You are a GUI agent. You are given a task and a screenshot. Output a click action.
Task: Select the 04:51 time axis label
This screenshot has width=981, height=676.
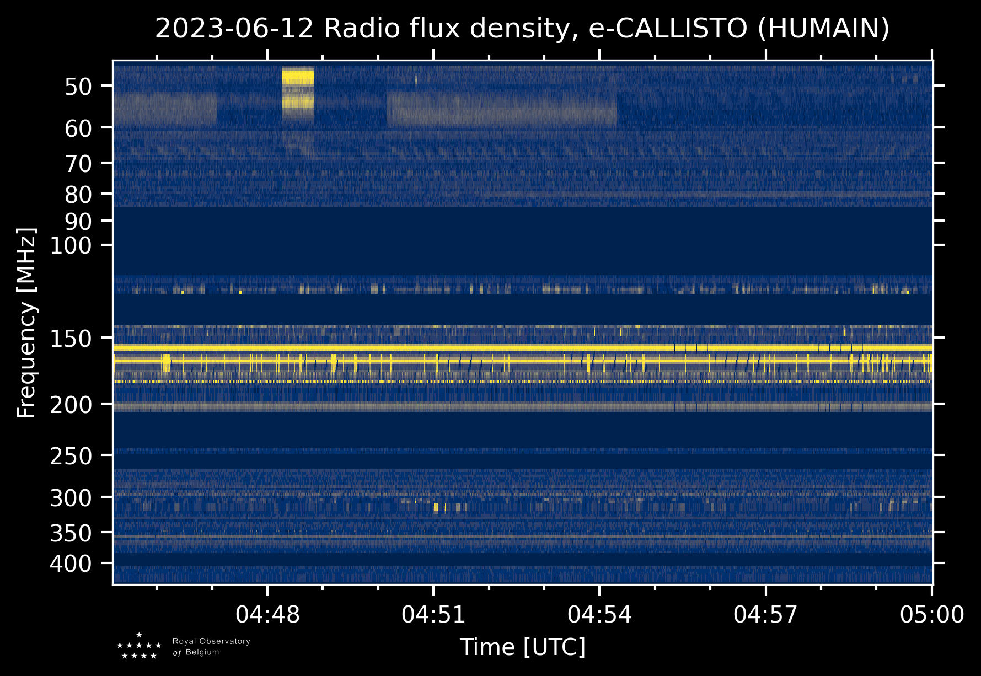click(x=433, y=614)
